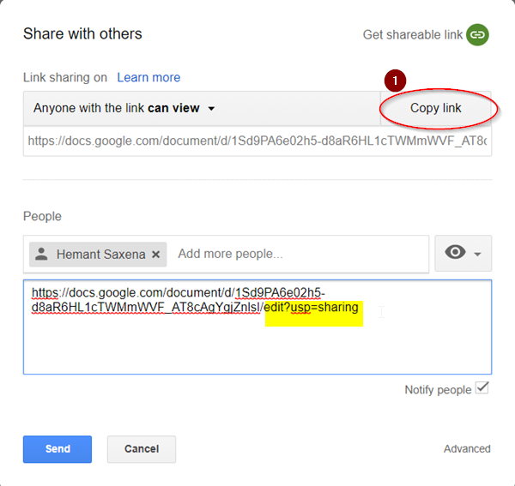This screenshot has width=515, height=486.
Task: Expand the view permission dropdown arrow
Action: coord(477,254)
